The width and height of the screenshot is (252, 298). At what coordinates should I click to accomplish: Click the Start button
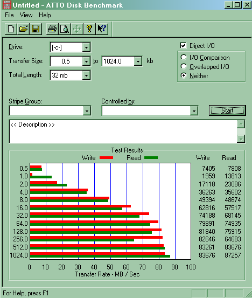pyautogui.click(x=227, y=110)
